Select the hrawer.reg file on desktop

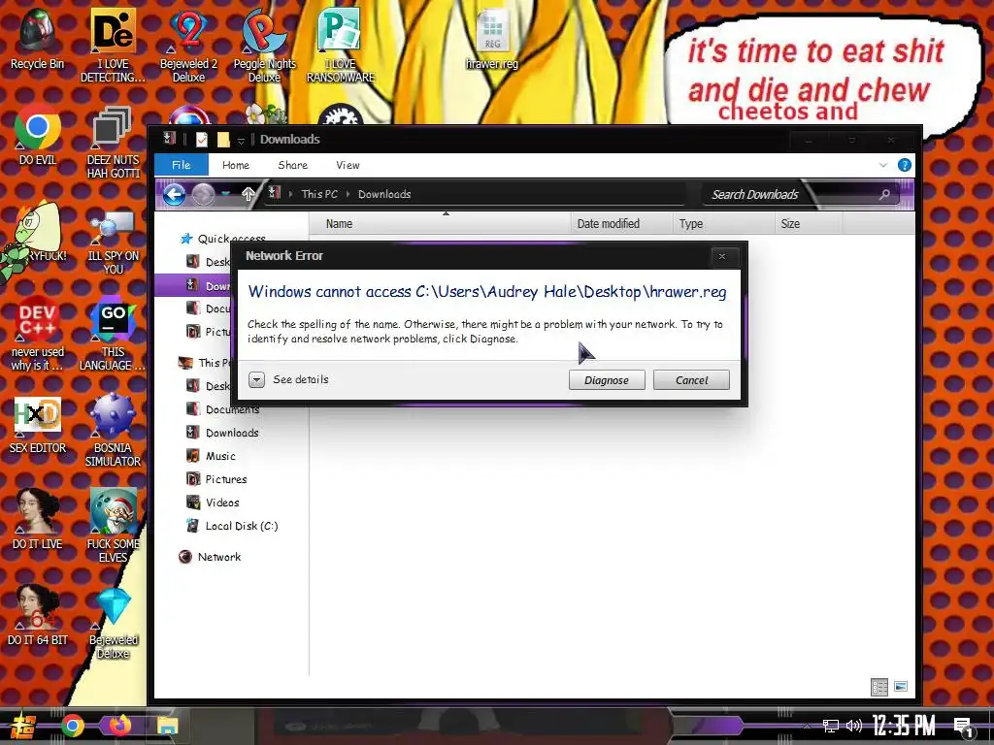pyautogui.click(x=492, y=39)
